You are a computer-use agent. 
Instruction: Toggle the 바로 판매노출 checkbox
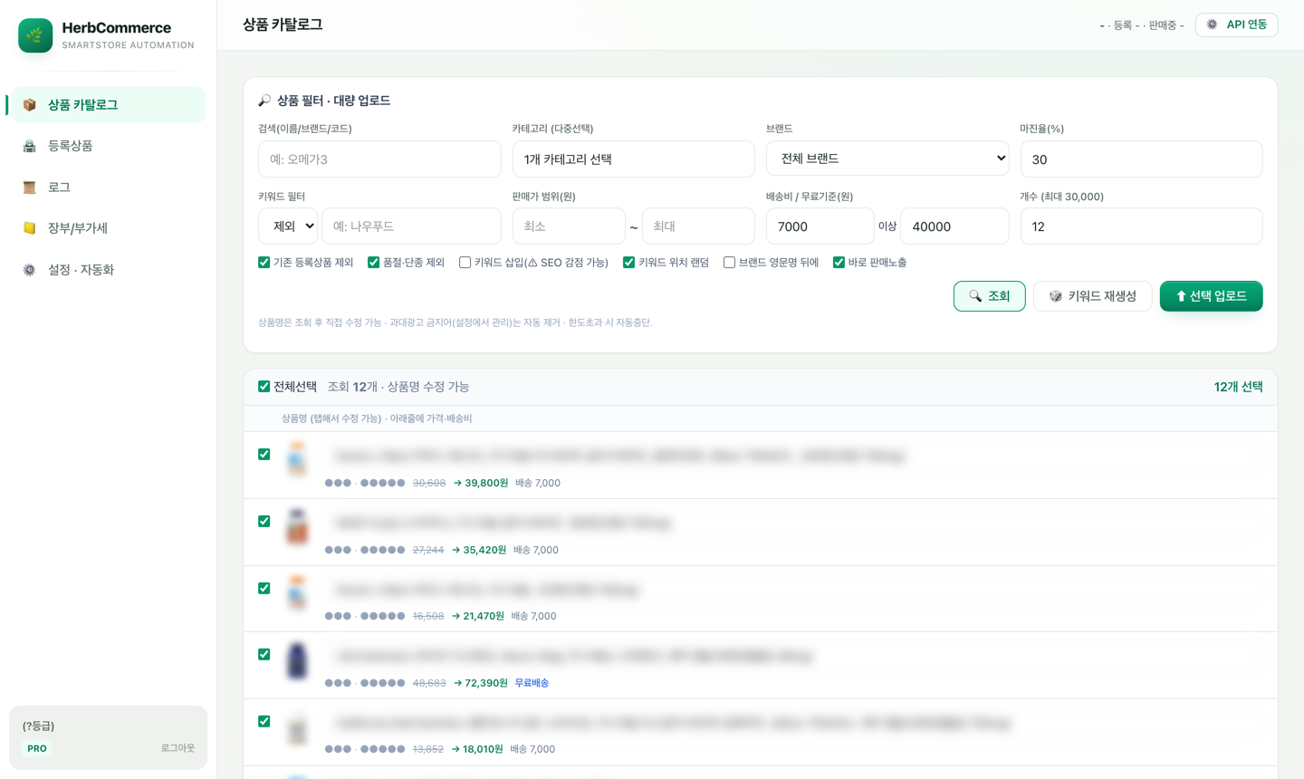coord(839,263)
